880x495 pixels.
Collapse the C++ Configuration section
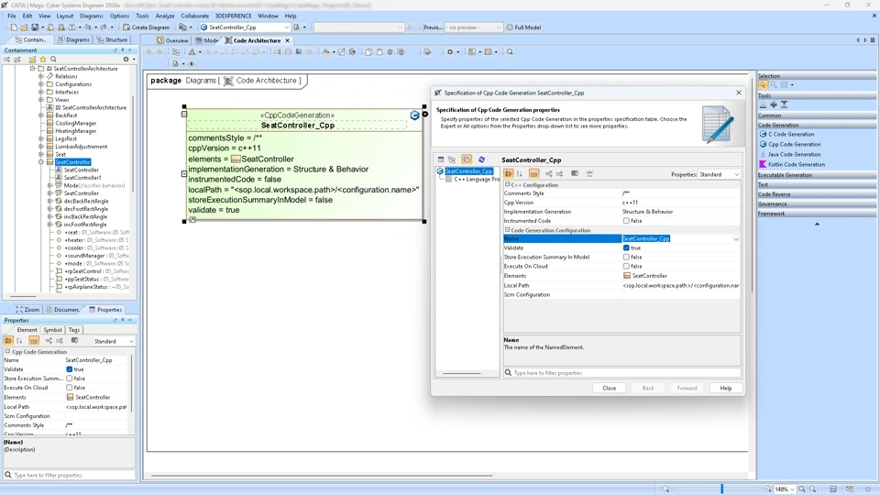[507, 184]
